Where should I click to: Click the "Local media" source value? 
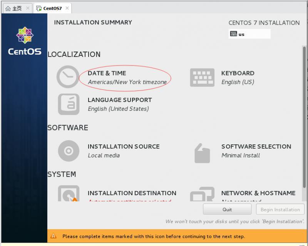tap(104, 156)
